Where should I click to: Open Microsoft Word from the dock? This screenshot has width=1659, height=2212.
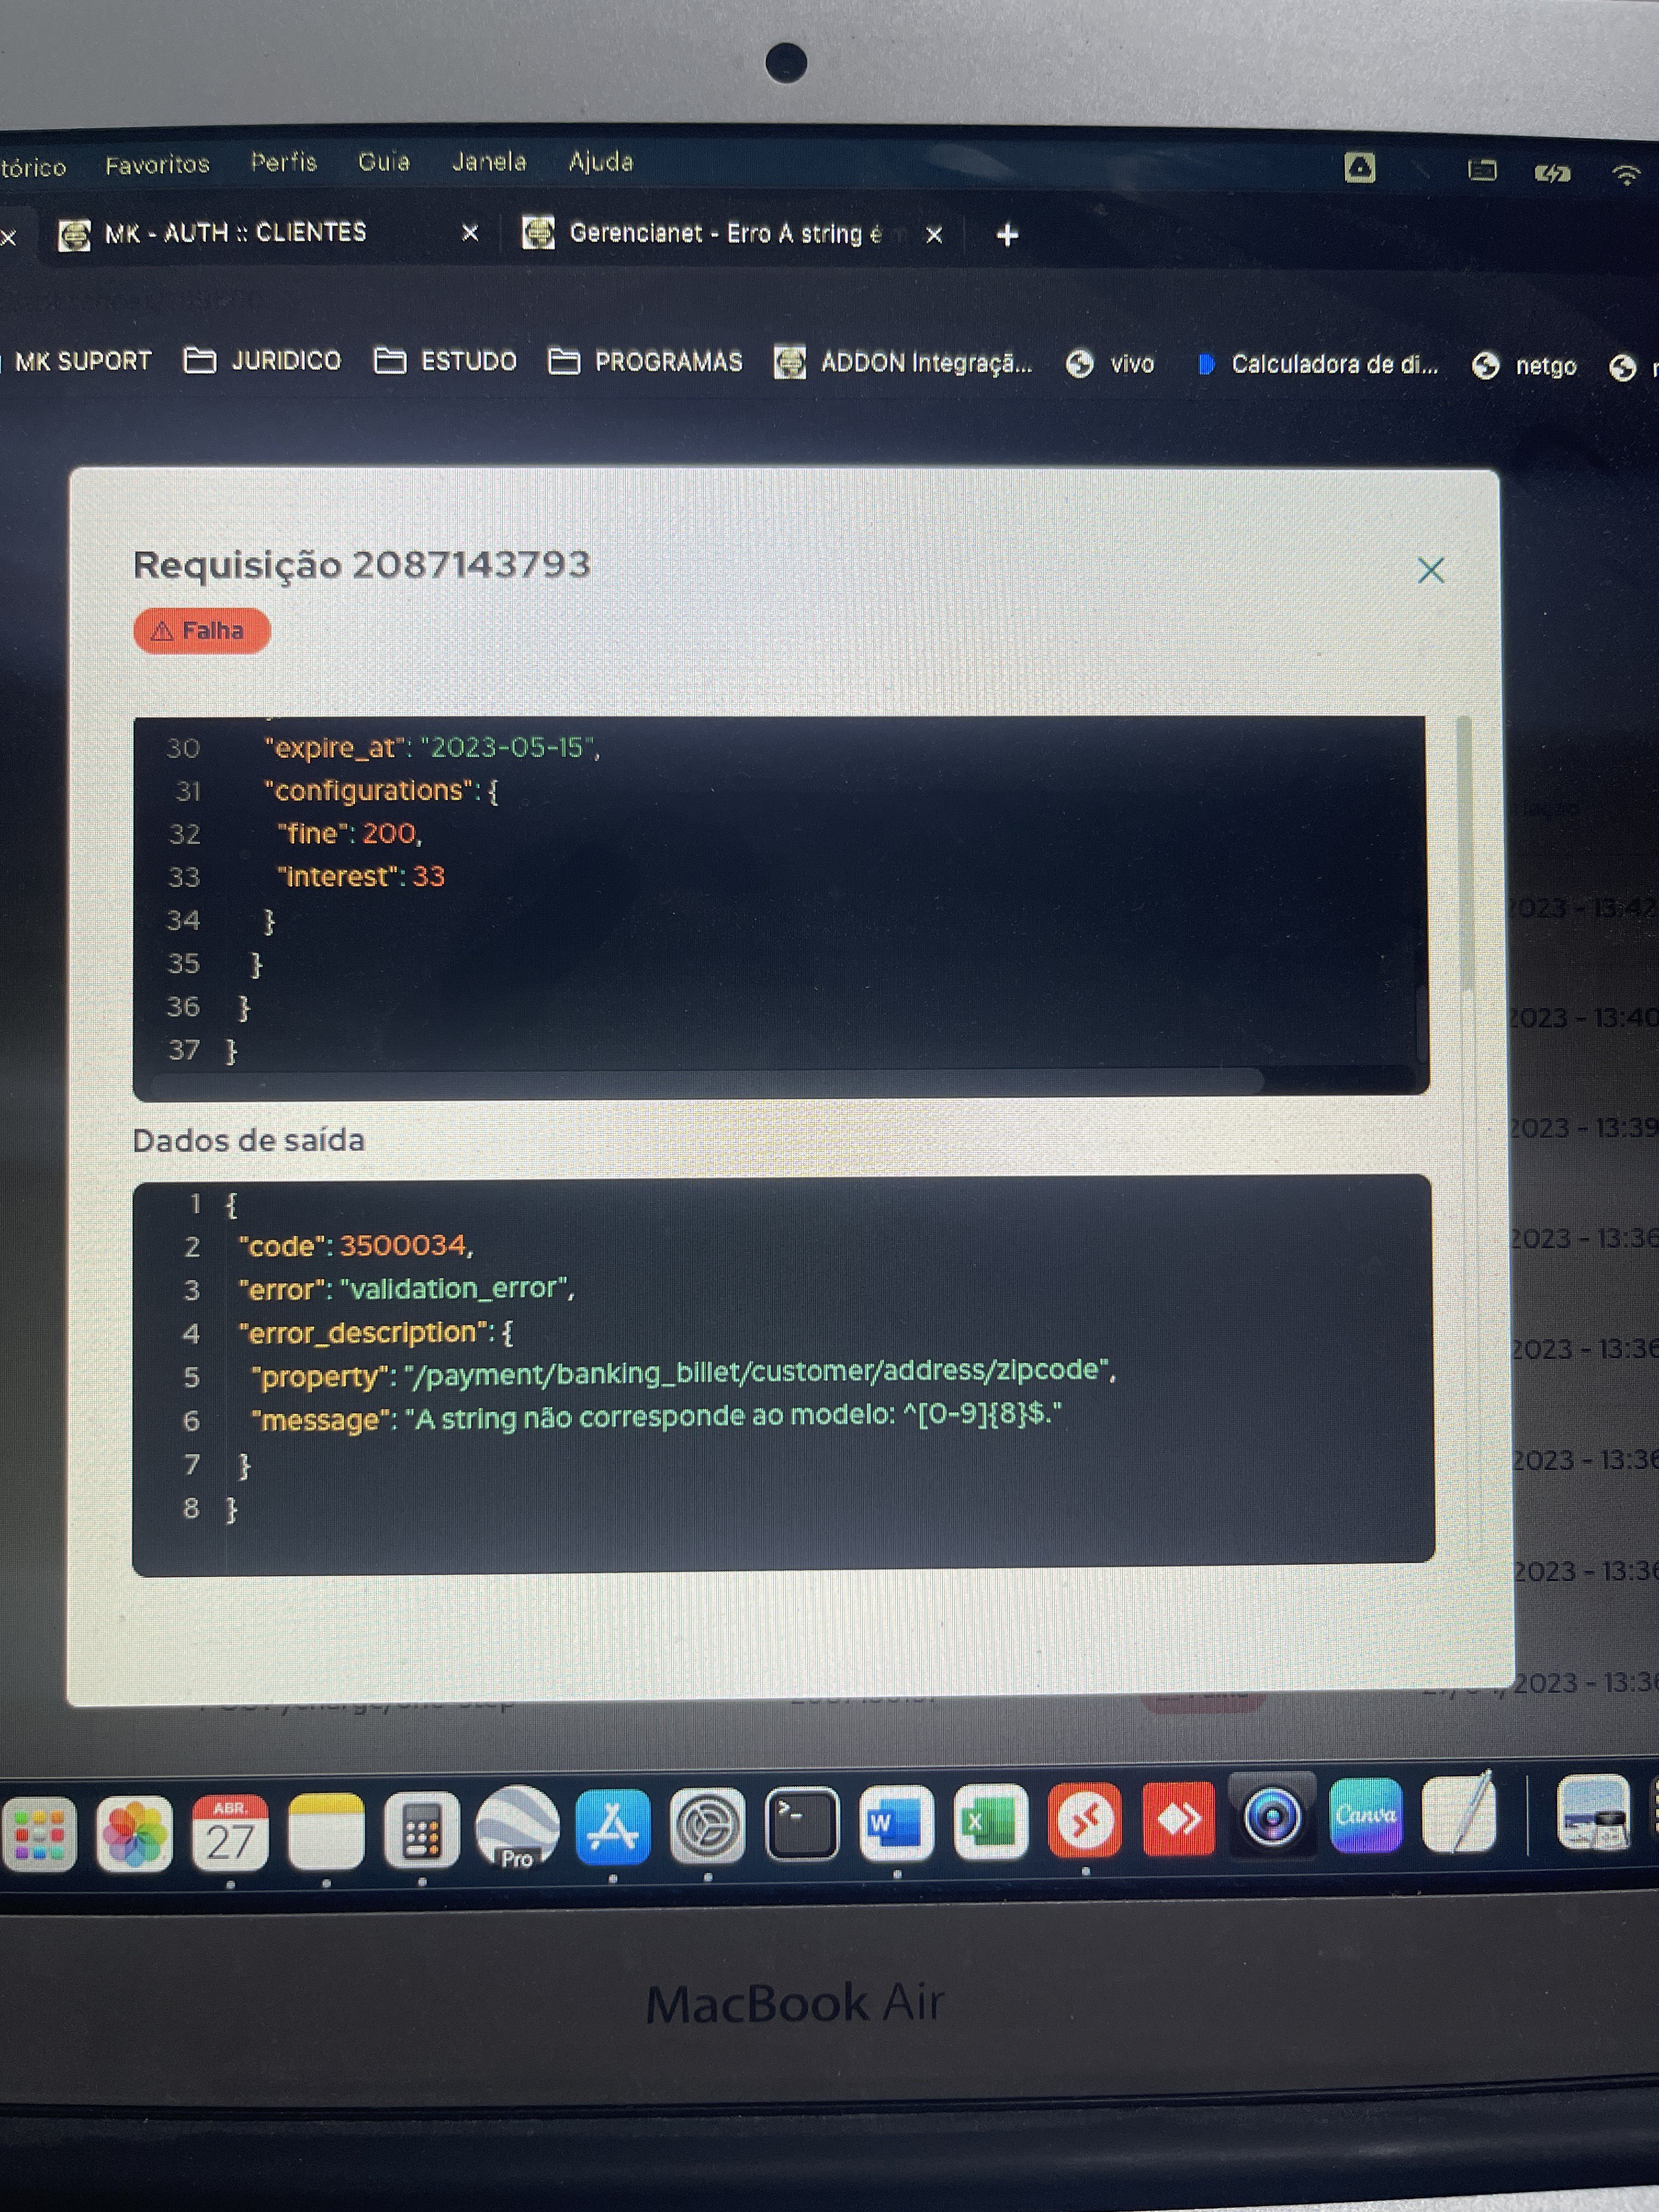[896, 1822]
